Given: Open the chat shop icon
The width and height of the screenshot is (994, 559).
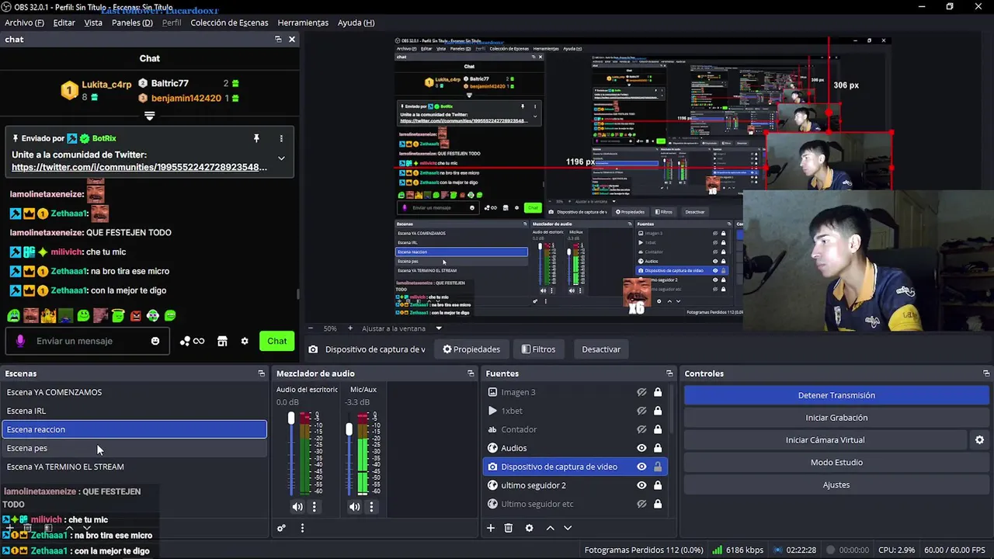Looking at the screenshot, I should pos(222,341).
